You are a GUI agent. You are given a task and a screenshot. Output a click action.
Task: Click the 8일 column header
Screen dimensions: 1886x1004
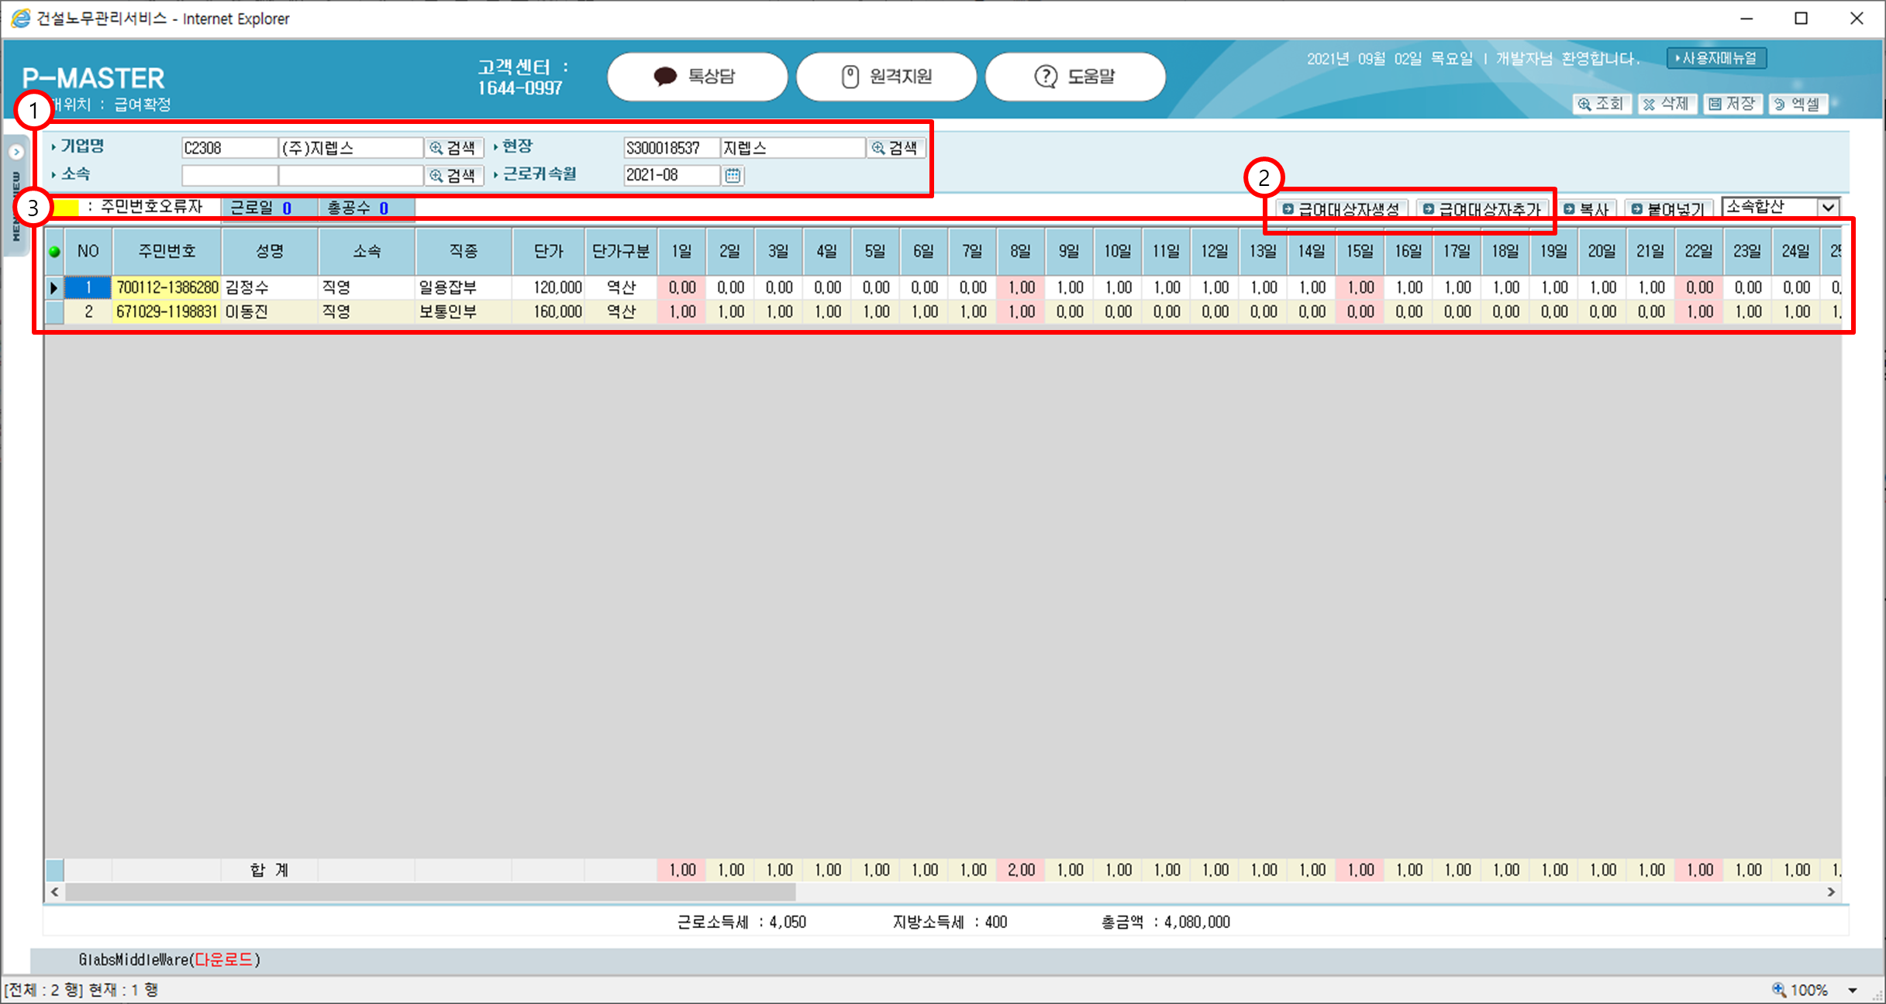point(1021,251)
